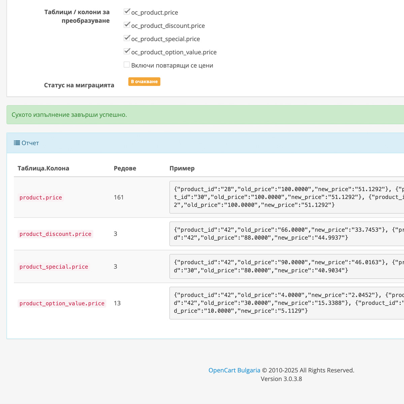Click the product.price JSON example box
The height and width of the screenshot is (404, 404).
pyautogui.click(x=286, y=197)
